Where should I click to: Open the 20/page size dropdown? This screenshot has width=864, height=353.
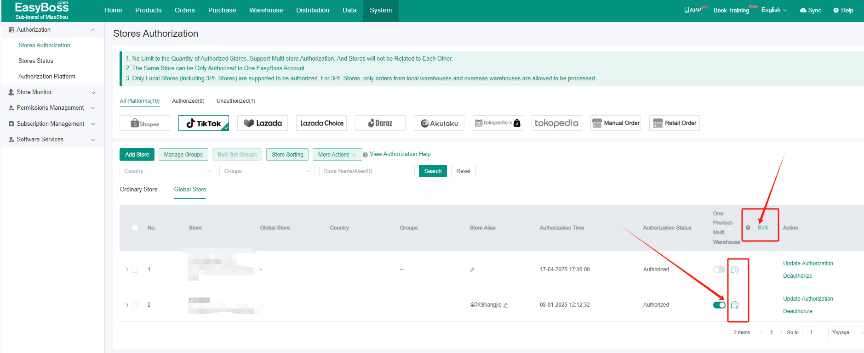(x=846, y=332)
